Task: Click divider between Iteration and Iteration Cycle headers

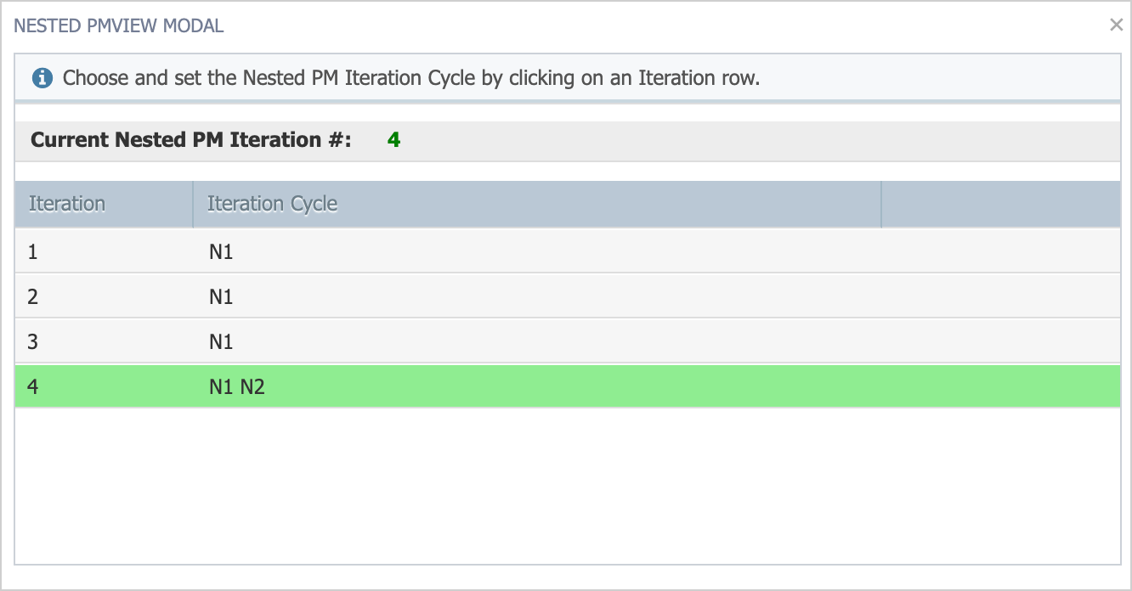Action: tap(193, 204)
